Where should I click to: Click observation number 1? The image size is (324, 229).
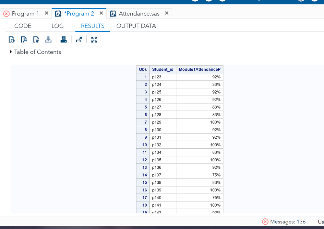click(x=143, y=77)
